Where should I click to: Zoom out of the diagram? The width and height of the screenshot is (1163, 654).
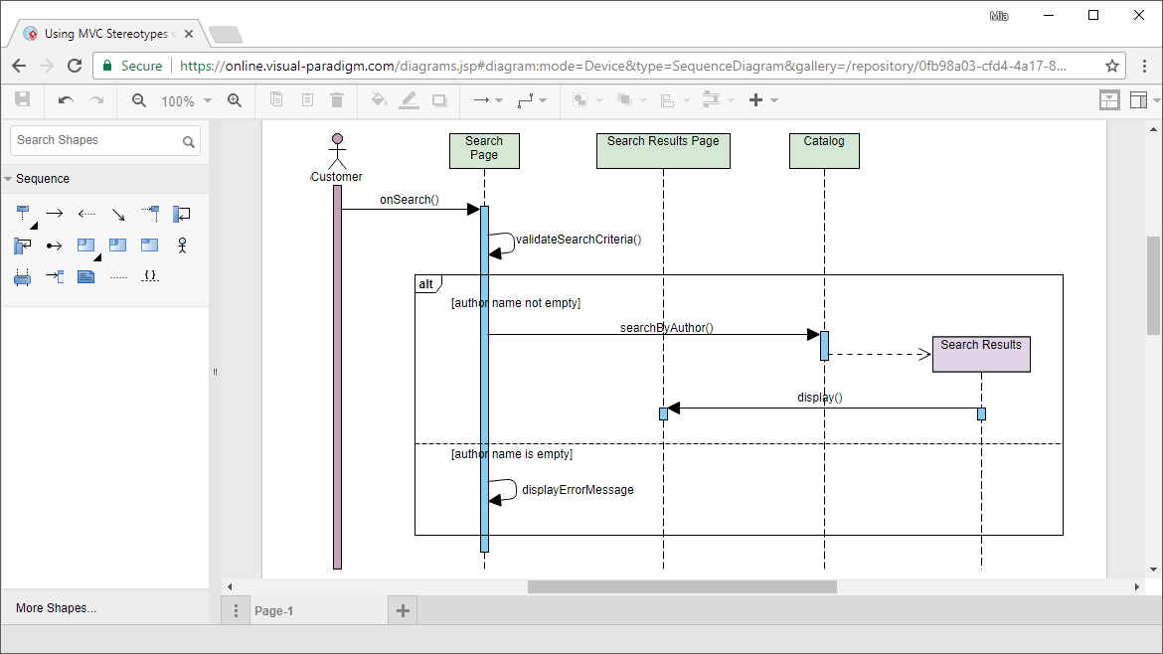point(139,100)
